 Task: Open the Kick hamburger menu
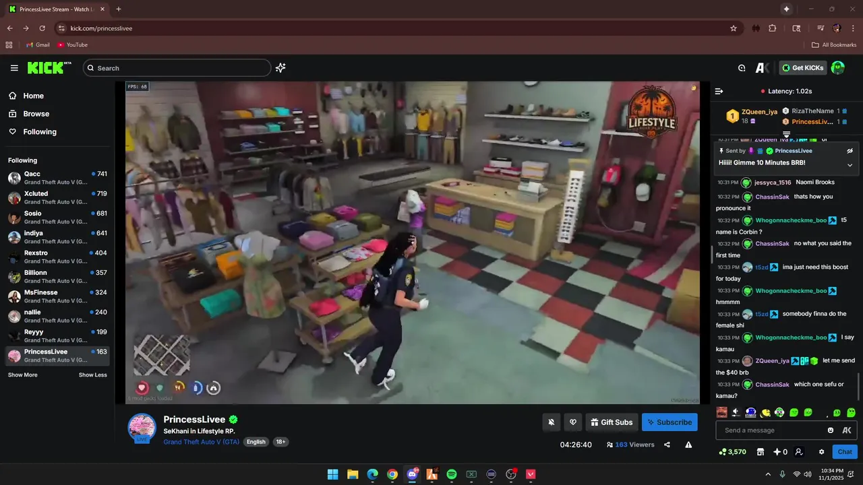tap(14, 68)
